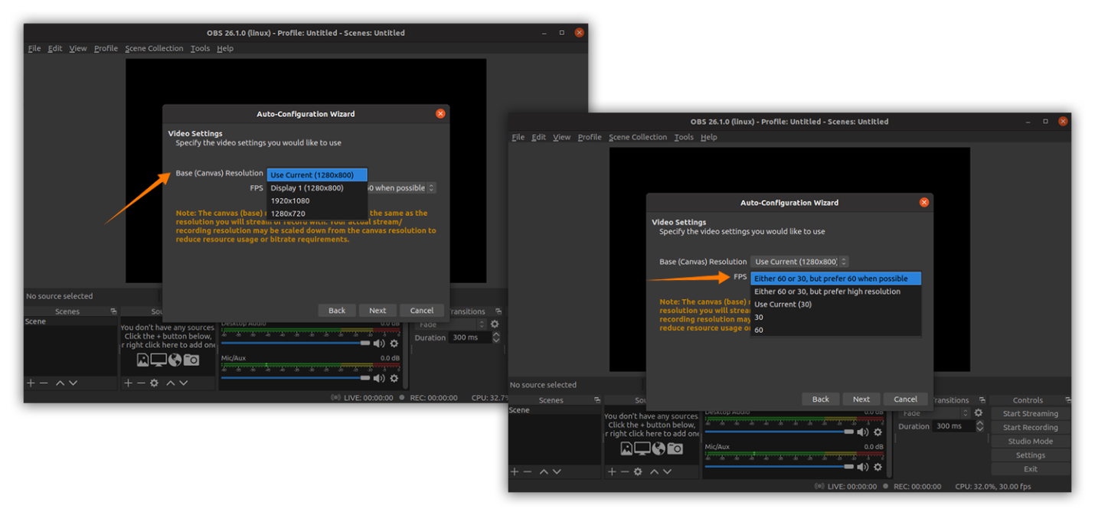
Task: Remove source in left OBS window
Action: tap(141, 383)
